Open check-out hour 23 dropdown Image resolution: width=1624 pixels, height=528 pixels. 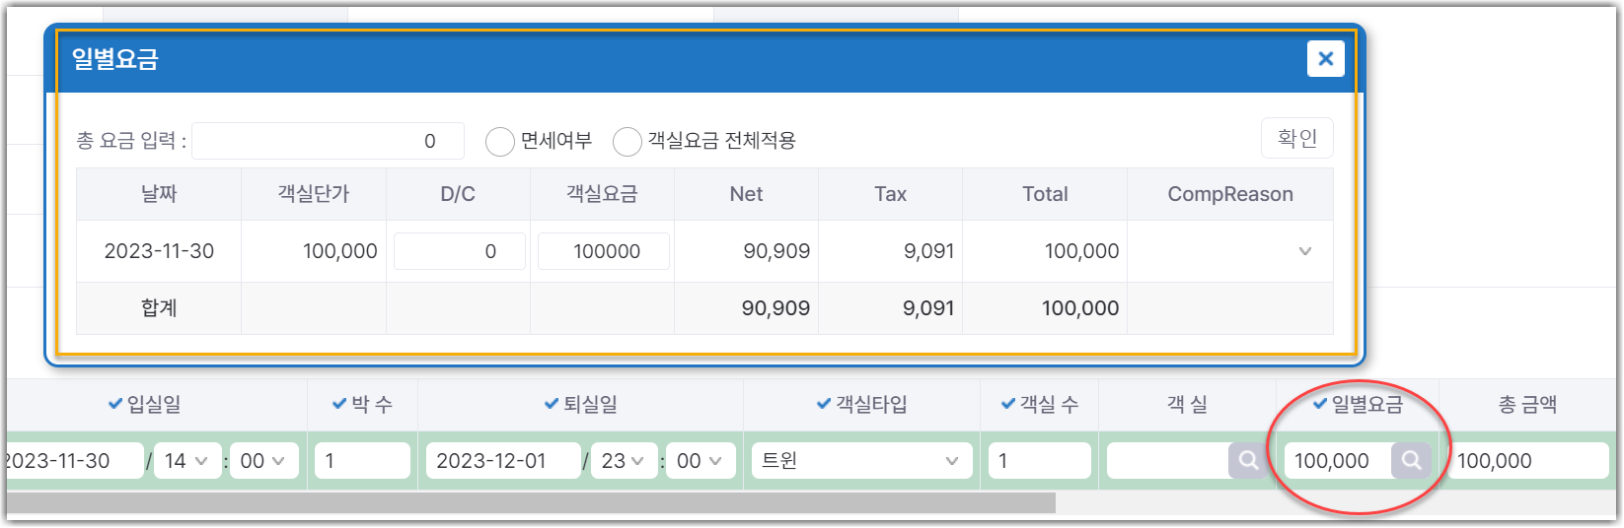pyautogui.click(x=624, y=460)
